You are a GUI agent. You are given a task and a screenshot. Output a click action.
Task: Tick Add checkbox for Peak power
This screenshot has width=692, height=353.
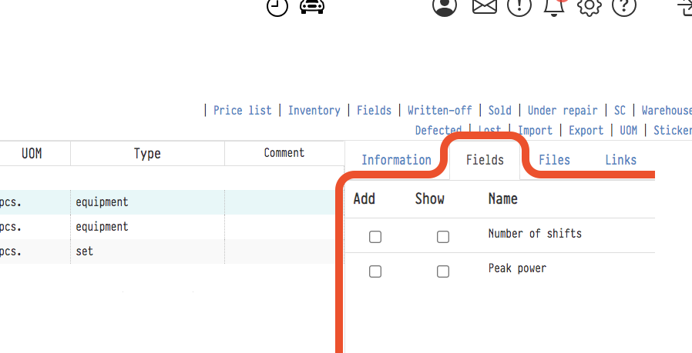(x=375, y=271)
